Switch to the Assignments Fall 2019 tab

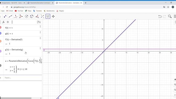(x=12, y=3)
